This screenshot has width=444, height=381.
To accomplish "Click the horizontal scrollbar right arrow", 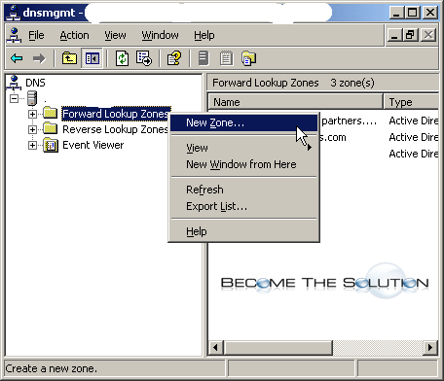I will (430, 348).
